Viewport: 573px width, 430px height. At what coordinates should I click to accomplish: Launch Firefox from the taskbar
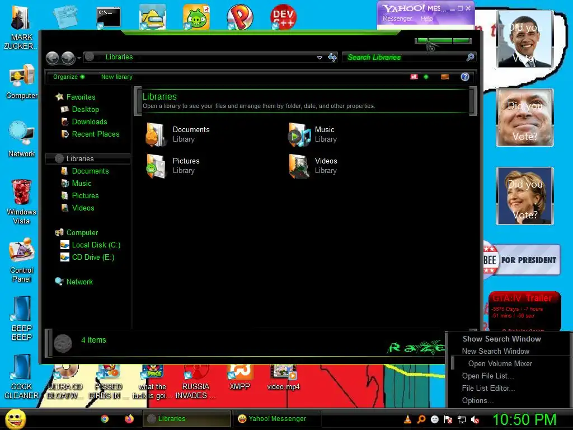pos(129,419)
